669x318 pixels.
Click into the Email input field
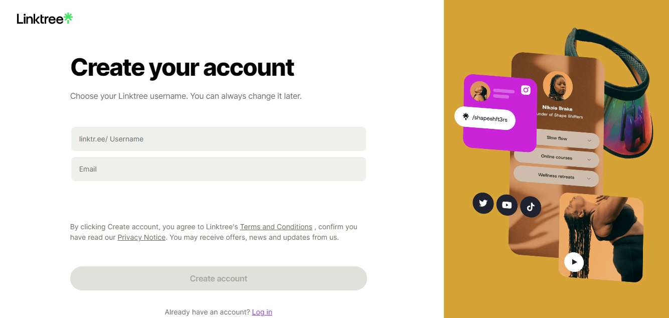point(219,169)
